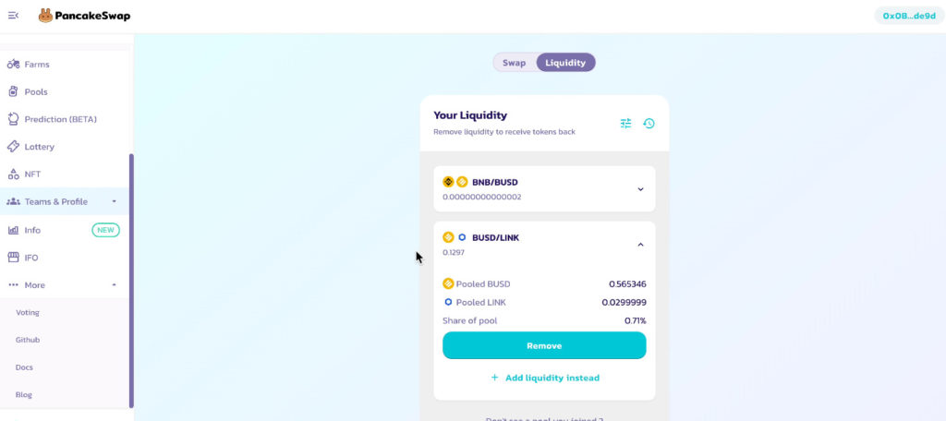Click the Lottery ticket icon
This screenshot has height=421, width=946.
(13, 147)
